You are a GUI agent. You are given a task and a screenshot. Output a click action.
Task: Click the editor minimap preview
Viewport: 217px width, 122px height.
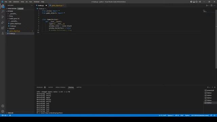tap(205, 11)
